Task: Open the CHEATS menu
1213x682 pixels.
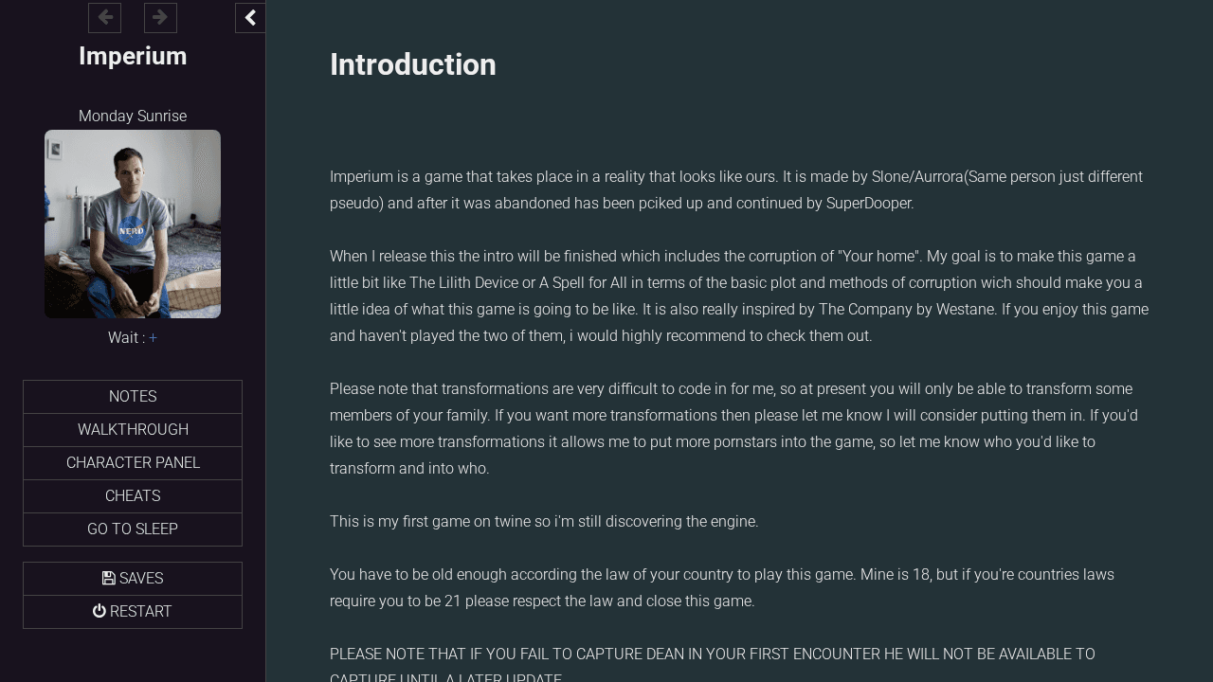Action: (x=133, y=496)
